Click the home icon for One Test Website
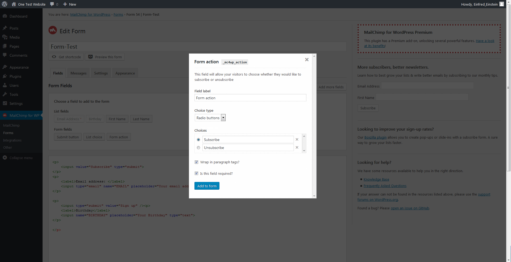Image resolution: width=511 pixels, height=262 pixels. (14, 4)
